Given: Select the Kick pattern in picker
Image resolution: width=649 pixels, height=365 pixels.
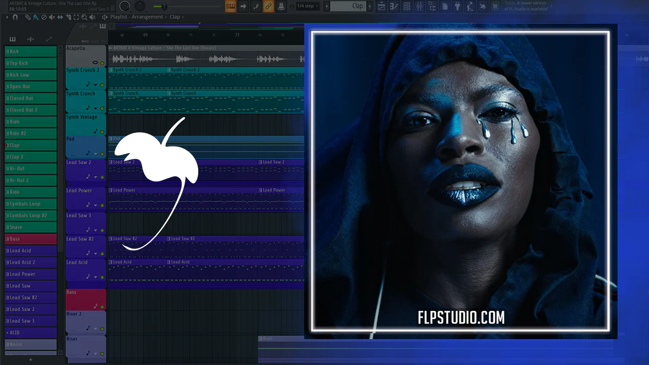Looking at the screenshot, I should (31, 51).
